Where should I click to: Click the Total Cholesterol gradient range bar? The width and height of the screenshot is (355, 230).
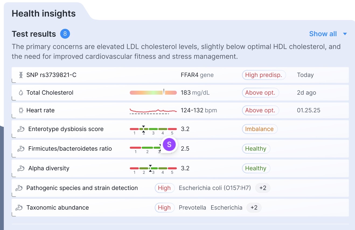[x=153, y=92]
